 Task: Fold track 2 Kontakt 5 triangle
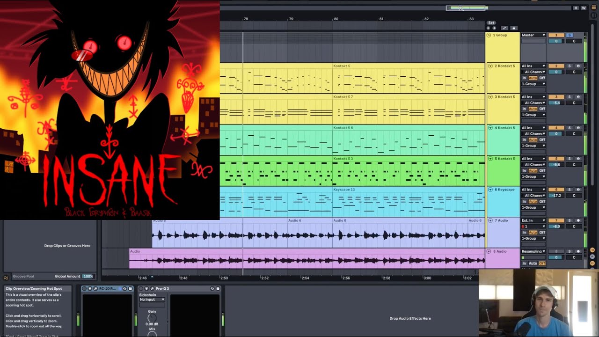(x=490, y=66)
